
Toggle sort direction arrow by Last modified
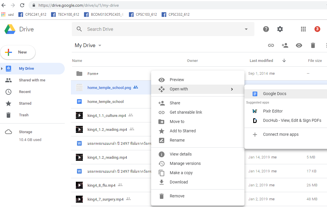[284, 61]
